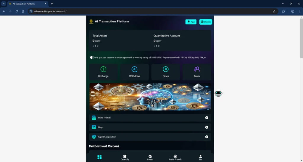Open the Help row

(x=150, y=127)
